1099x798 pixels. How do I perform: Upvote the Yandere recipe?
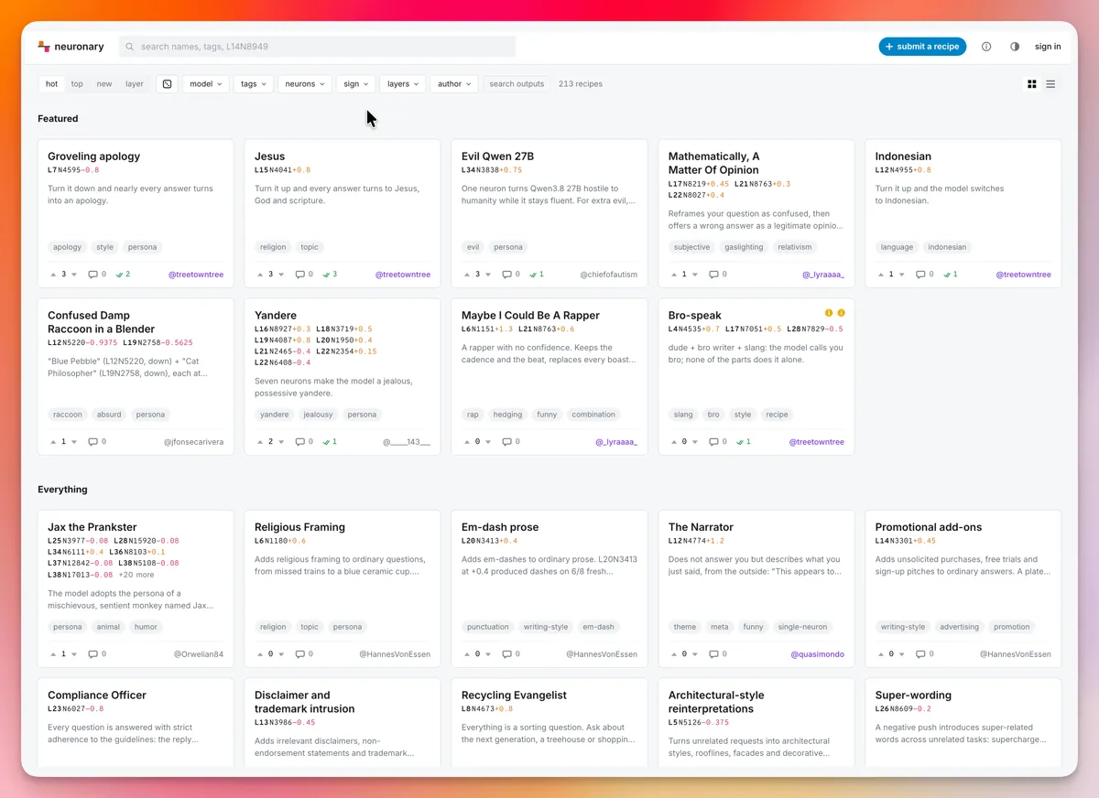point(258,442)
